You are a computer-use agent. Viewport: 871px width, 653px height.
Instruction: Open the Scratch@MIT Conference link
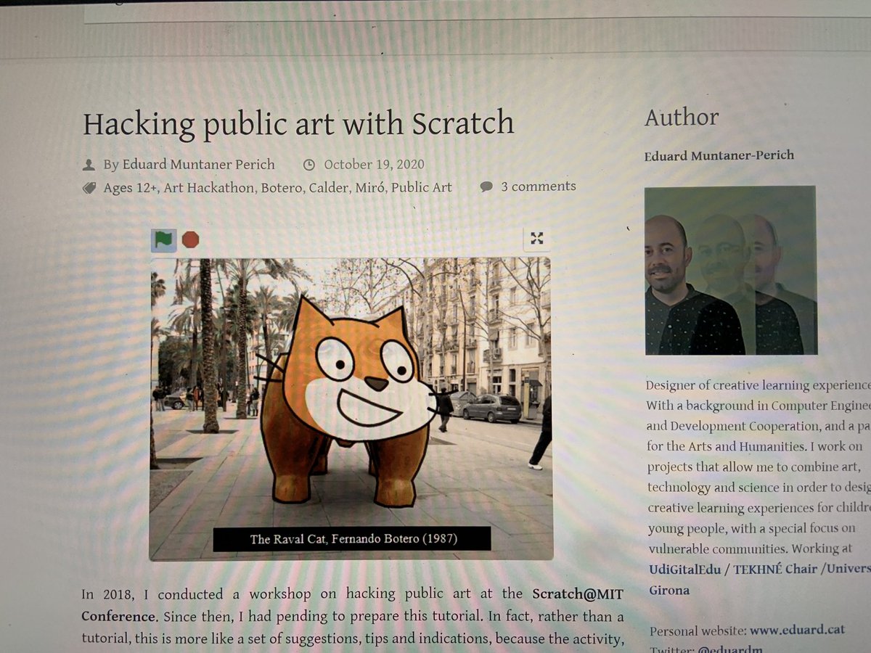click(353, 604)
